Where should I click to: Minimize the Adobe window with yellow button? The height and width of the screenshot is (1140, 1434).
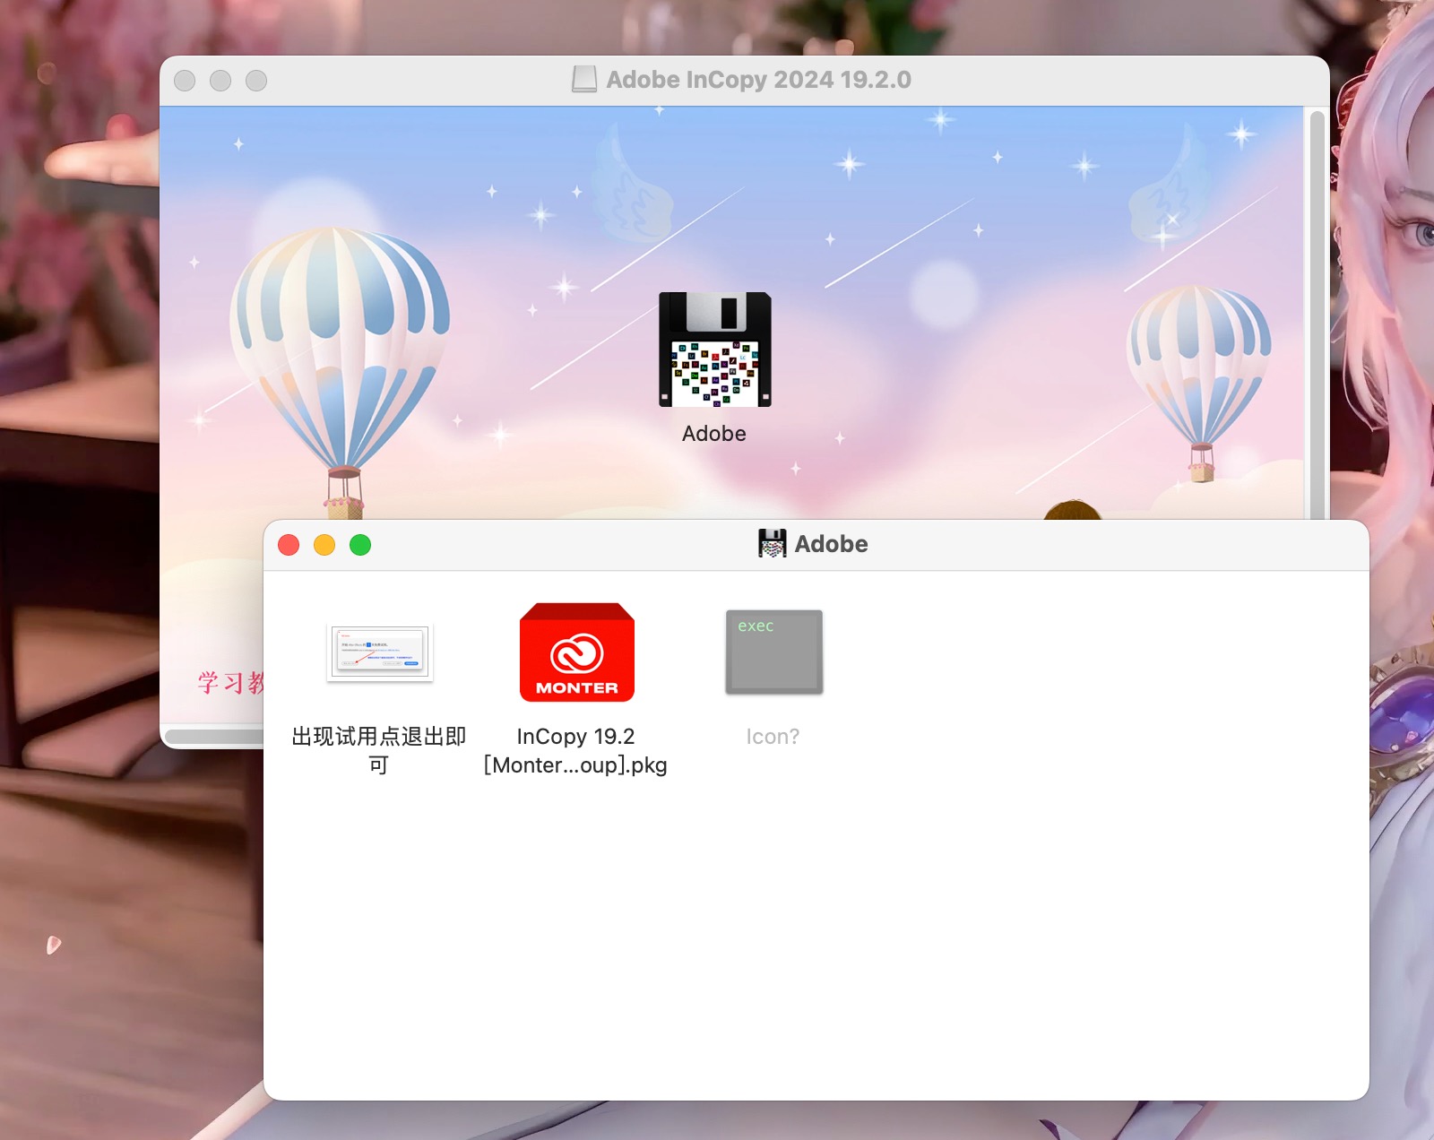(x=324, y=545)
